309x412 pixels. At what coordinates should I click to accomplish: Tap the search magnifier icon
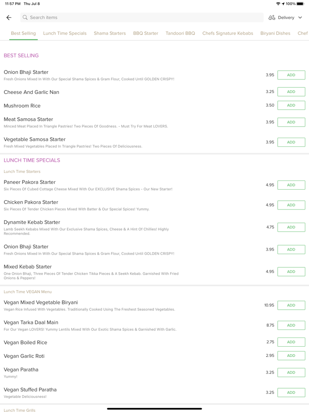25,18
